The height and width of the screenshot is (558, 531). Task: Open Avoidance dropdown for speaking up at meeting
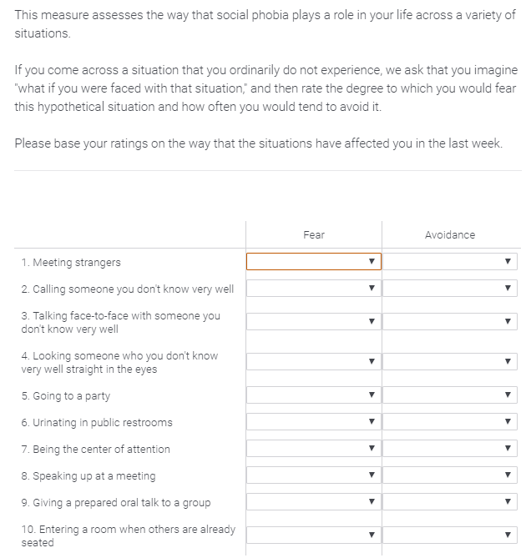pyautogui.click(x=450, y=475)
